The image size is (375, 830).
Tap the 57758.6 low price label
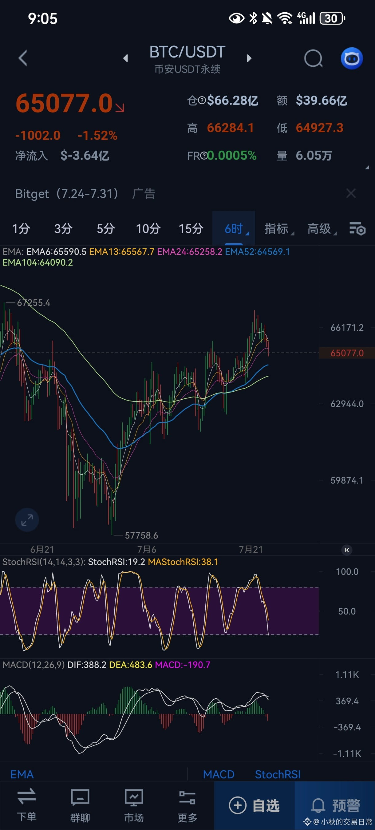(141, 536)
